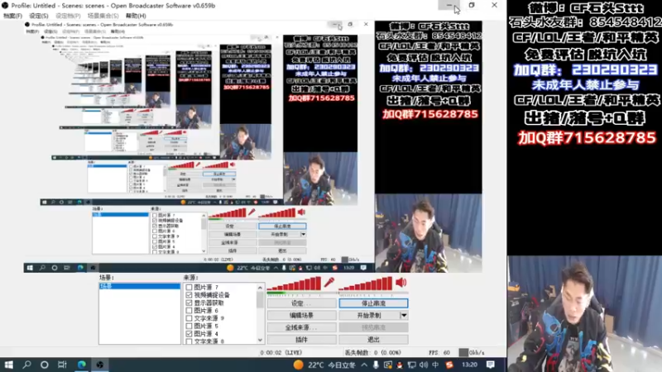Open Task View on taskbar
662x372 pixels.
coord(62,365)
